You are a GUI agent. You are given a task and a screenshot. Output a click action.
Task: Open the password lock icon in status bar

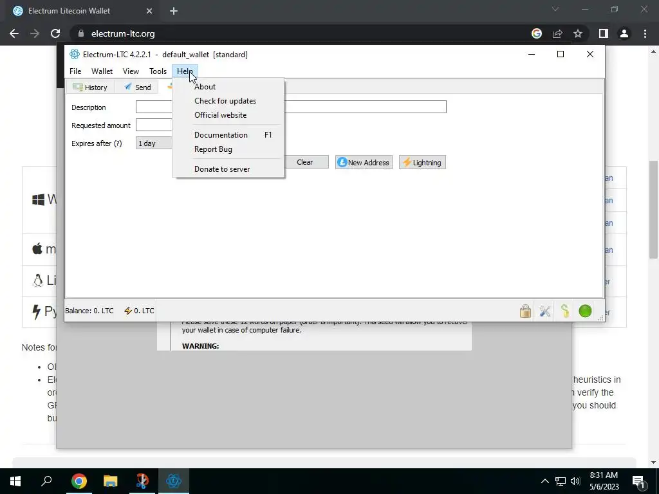525,311
